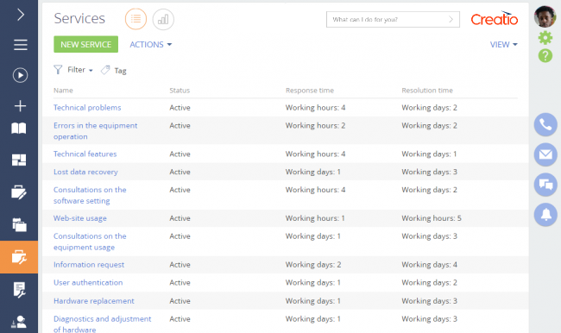The width and height of the screenshot is (561, 333).
Task: Open the User authentication service
Action: click(x=88, y=283)
